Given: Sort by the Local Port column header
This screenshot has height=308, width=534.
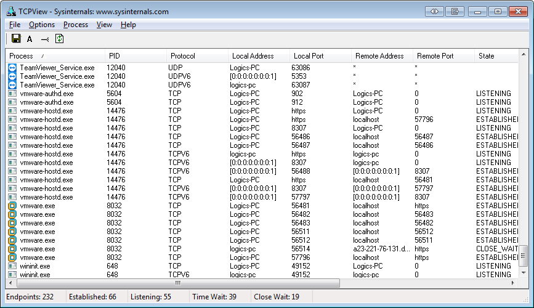Looking at the screenshot, I should (x=320, y=56).
